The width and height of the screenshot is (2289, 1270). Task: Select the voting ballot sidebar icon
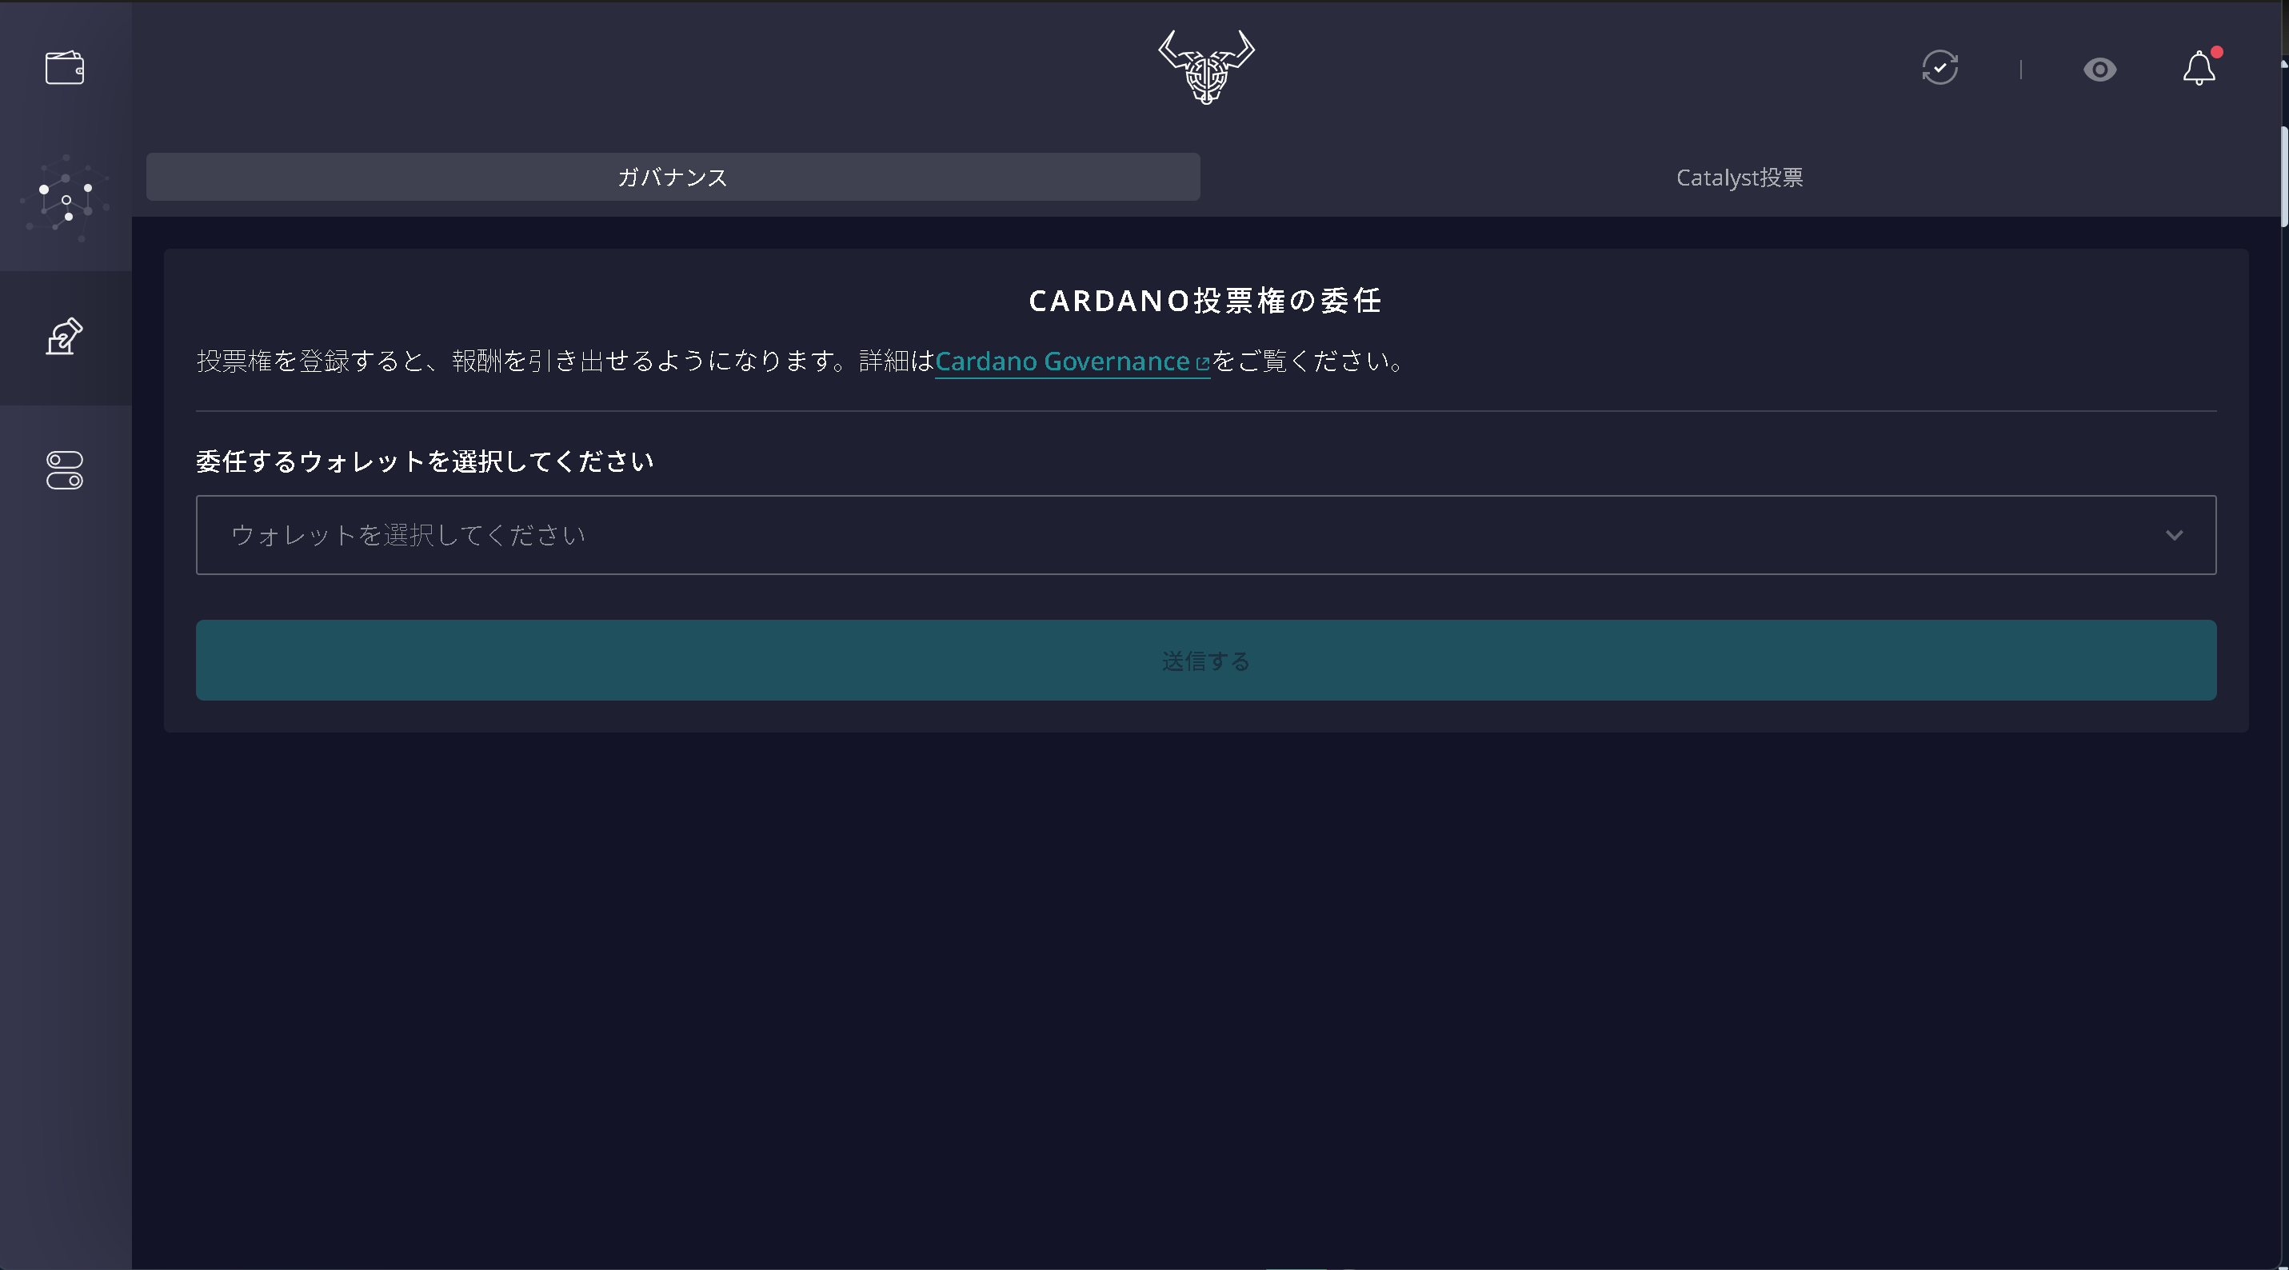click(65, 337)
